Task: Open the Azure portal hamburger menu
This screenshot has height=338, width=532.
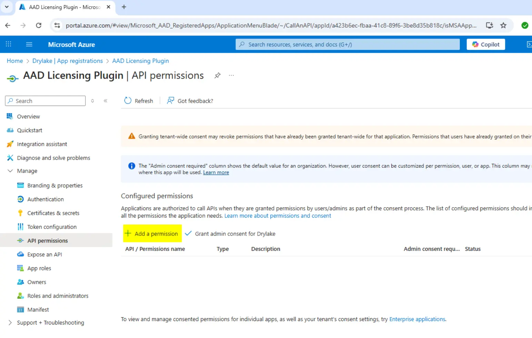Action: pos(29,44)
